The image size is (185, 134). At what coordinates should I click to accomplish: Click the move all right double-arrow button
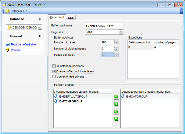click(116, 97)
